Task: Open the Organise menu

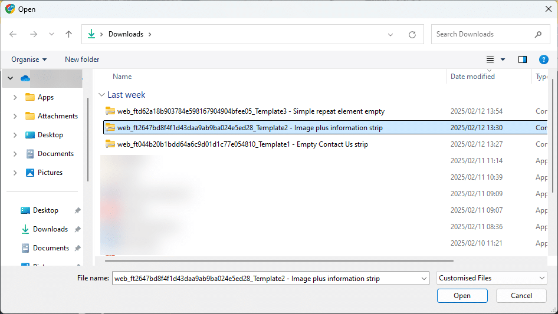Action: 29,60
